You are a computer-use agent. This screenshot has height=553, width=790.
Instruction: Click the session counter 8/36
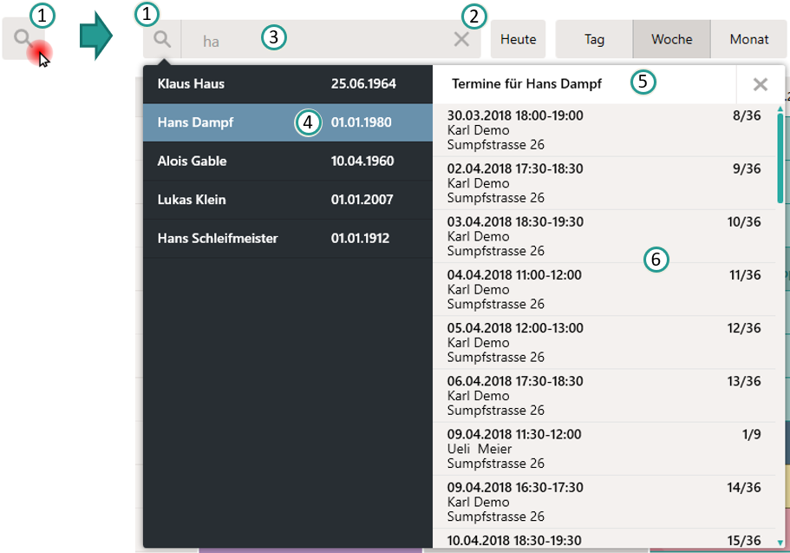click(747, 115)
